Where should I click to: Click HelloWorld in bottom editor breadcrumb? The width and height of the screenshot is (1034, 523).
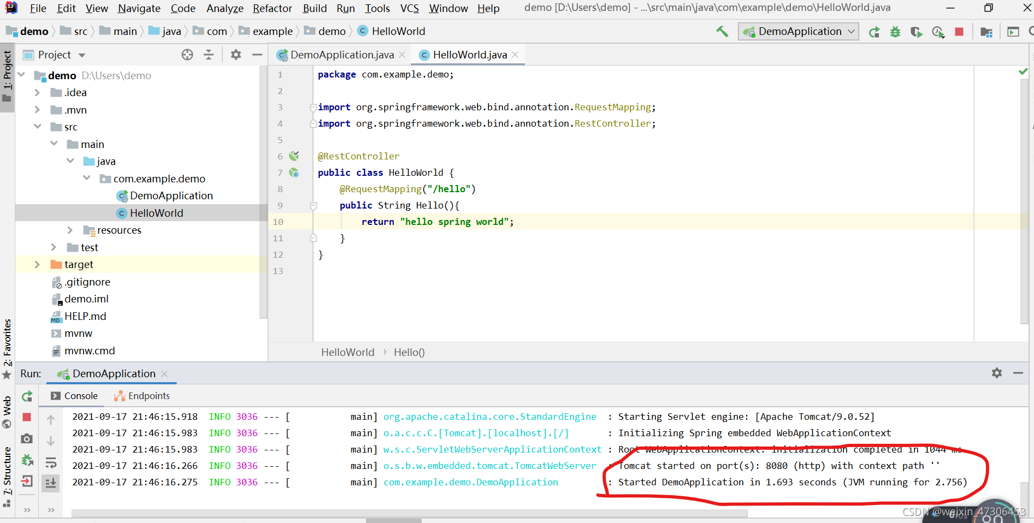(x=348, y=352)
